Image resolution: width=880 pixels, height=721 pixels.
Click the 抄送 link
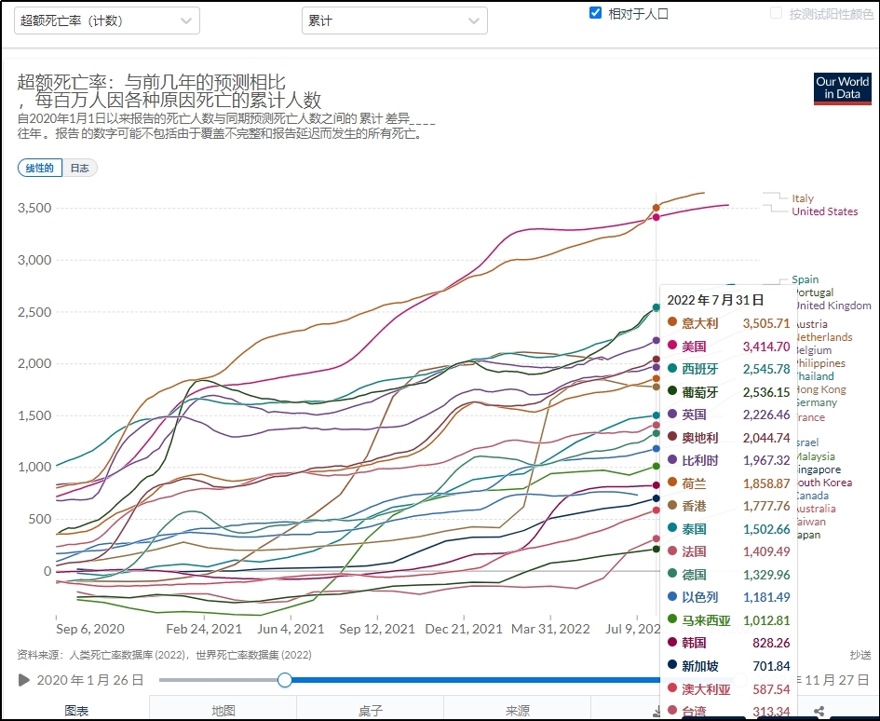tap(860, 655)
